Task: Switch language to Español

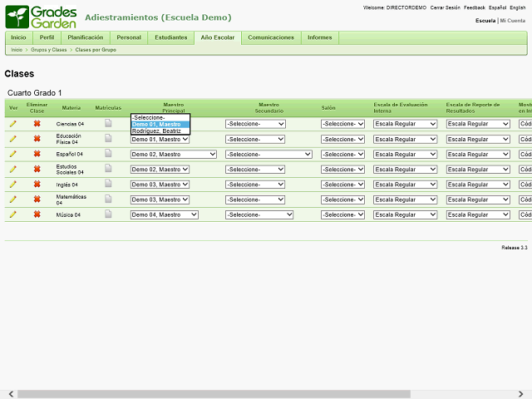Action: (497, 7)
